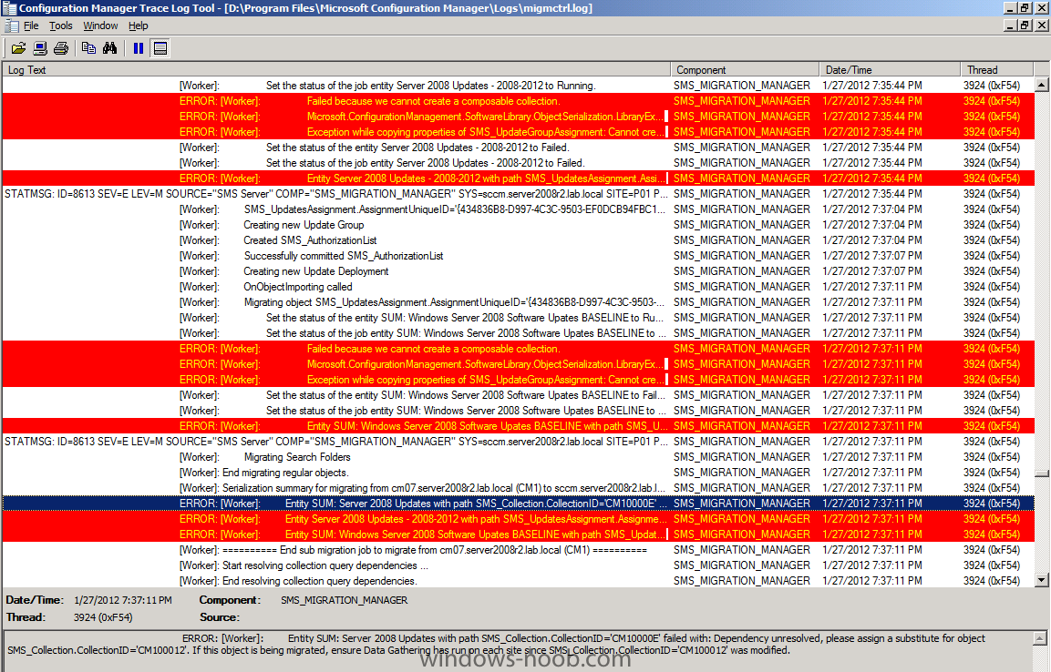Click the Log Text column header
The width and height of the screenshot is (1051, 672).
tap(336, 69)
